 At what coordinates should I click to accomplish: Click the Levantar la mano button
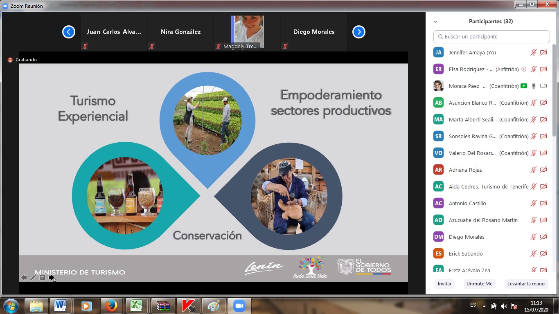point(526,284)
